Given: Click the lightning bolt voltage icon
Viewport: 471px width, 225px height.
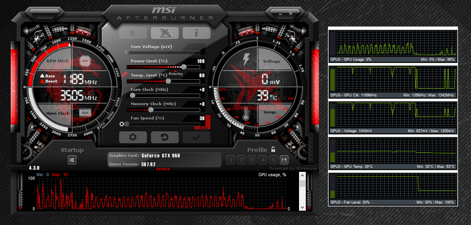Looking at the screenshot, I should [x=246, y=60].
